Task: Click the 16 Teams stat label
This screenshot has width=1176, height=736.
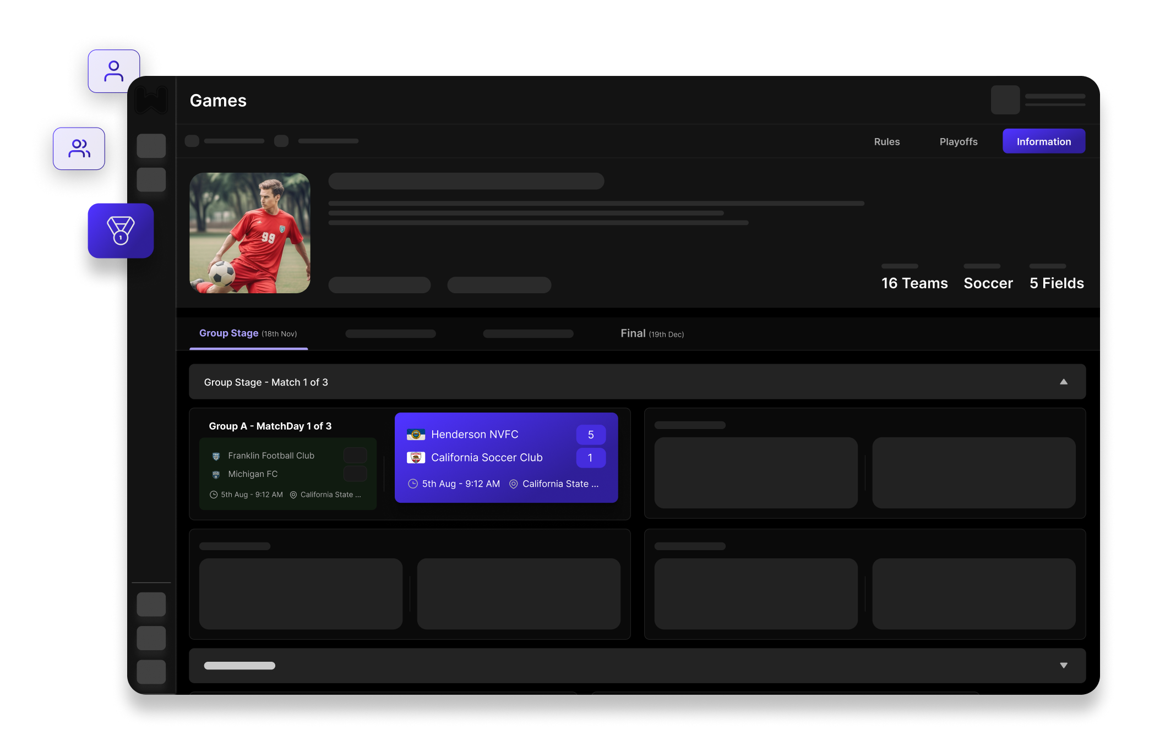Action: tap(914, 283)
